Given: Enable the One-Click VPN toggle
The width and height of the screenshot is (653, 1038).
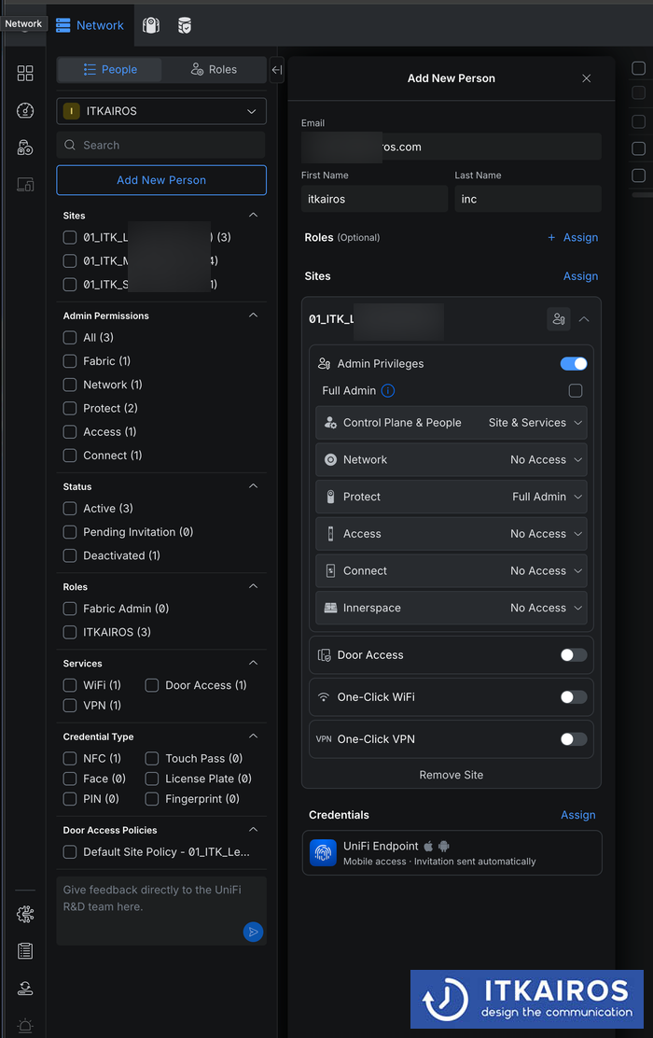Looking at the screenshot, I should pyautogui.click(x=574, y=738).
